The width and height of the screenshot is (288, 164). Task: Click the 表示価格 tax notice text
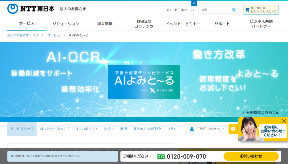(46, 156)
